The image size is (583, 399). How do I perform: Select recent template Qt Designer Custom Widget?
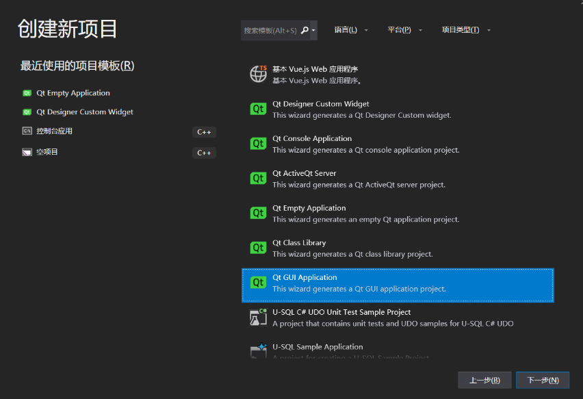[84, 112]
